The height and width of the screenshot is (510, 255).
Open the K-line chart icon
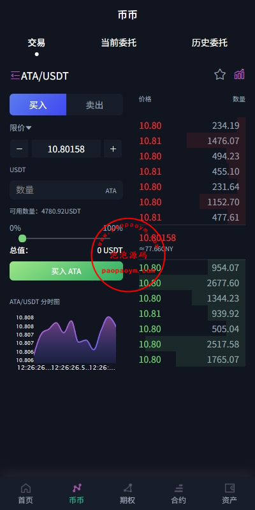[x=240, y=75]
